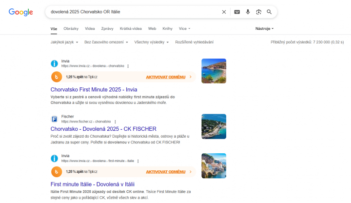
Task: Clear the search box with the X icon
Action: [224, 12]
